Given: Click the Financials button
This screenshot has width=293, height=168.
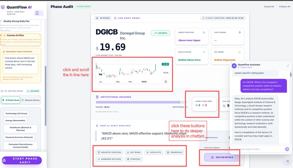Looking at the screenshot, I should tap(174, 152).
